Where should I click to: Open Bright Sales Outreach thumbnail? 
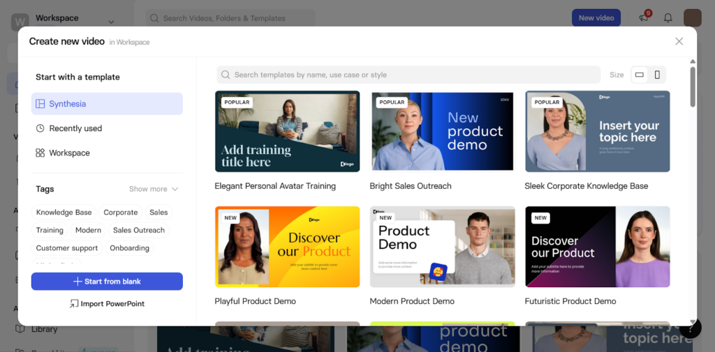point(442,131)
